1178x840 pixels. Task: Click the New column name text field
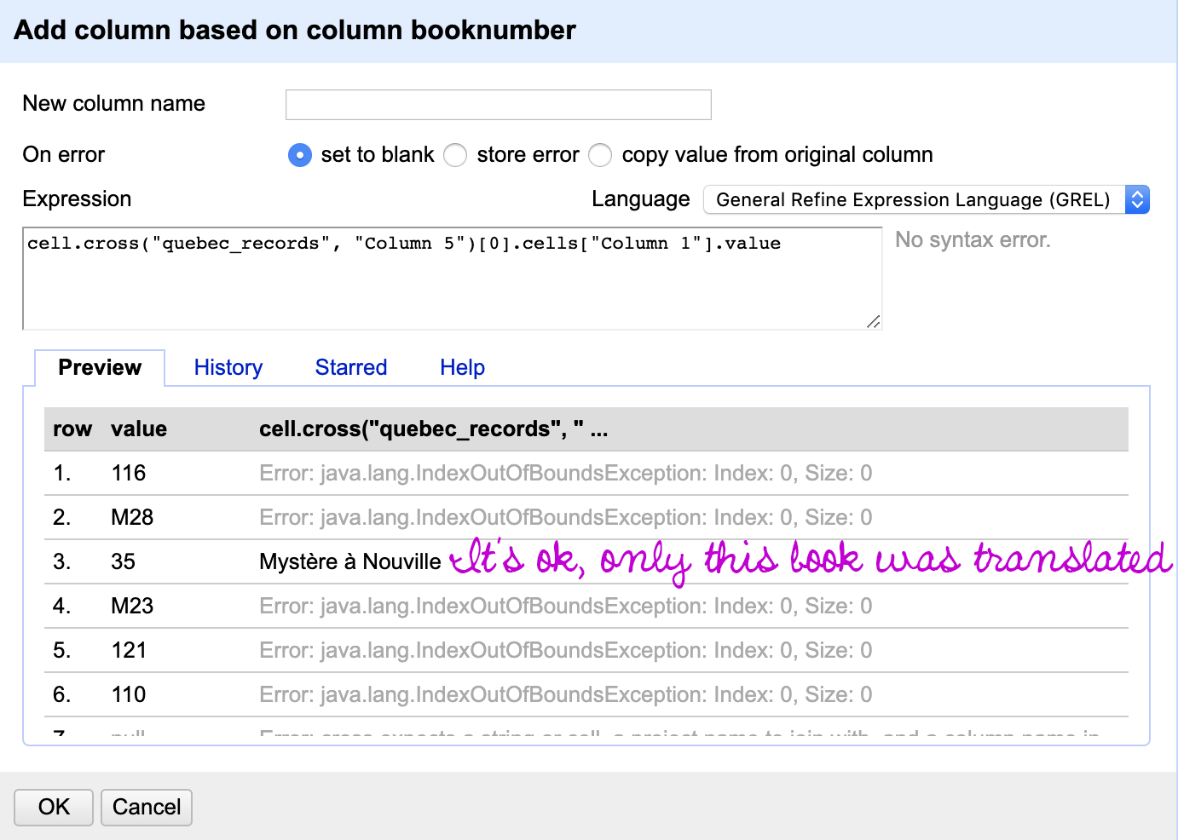tap(498, 105)
